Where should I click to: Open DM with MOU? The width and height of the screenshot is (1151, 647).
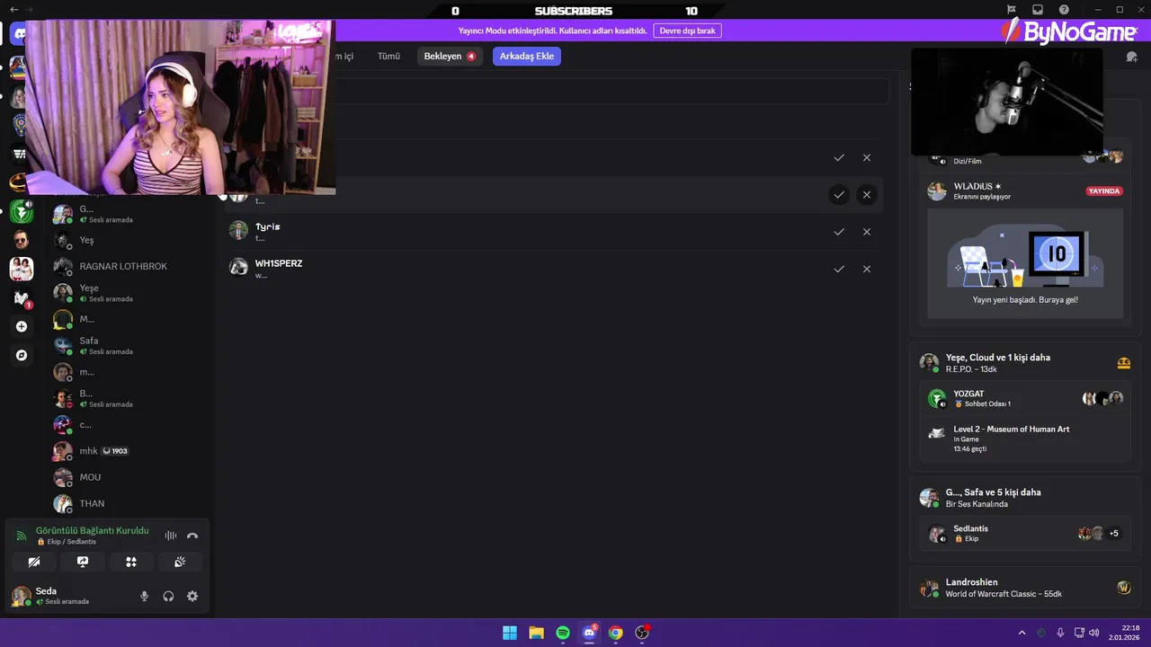click(131, 477)
